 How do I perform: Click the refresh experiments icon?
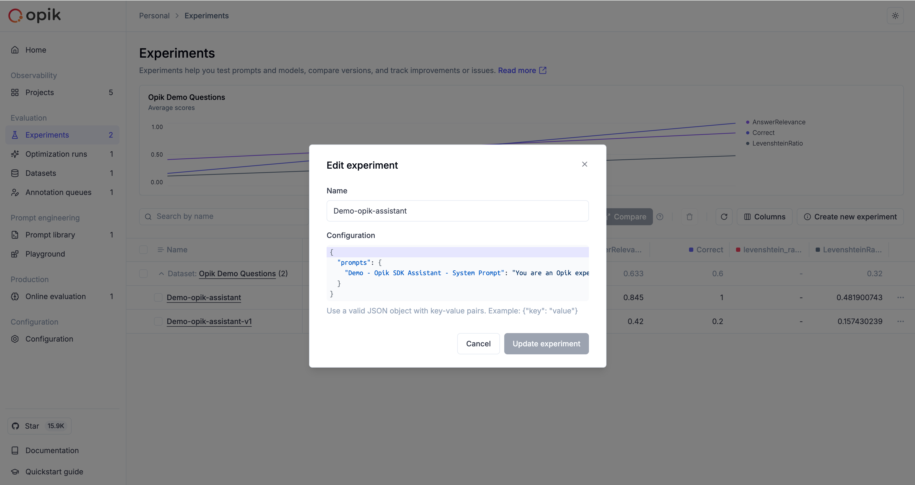[724, 217]
